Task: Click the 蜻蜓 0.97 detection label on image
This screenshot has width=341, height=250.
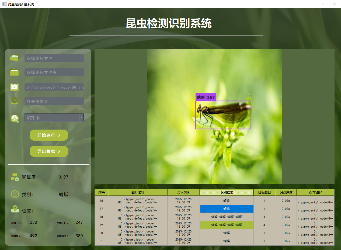Action: click(206, 97)
